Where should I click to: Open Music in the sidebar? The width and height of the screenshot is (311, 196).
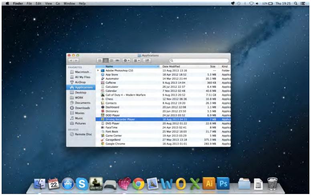click(x=81, y=118)
